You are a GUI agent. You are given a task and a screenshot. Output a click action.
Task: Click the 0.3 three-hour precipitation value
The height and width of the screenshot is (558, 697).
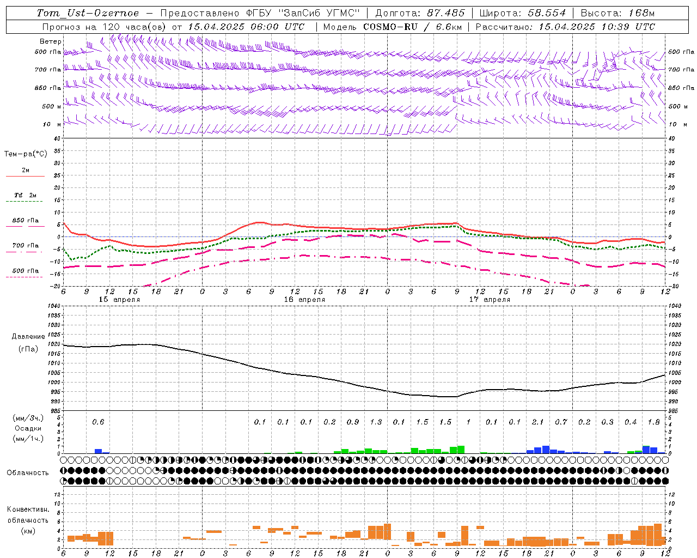coord(608,422)
